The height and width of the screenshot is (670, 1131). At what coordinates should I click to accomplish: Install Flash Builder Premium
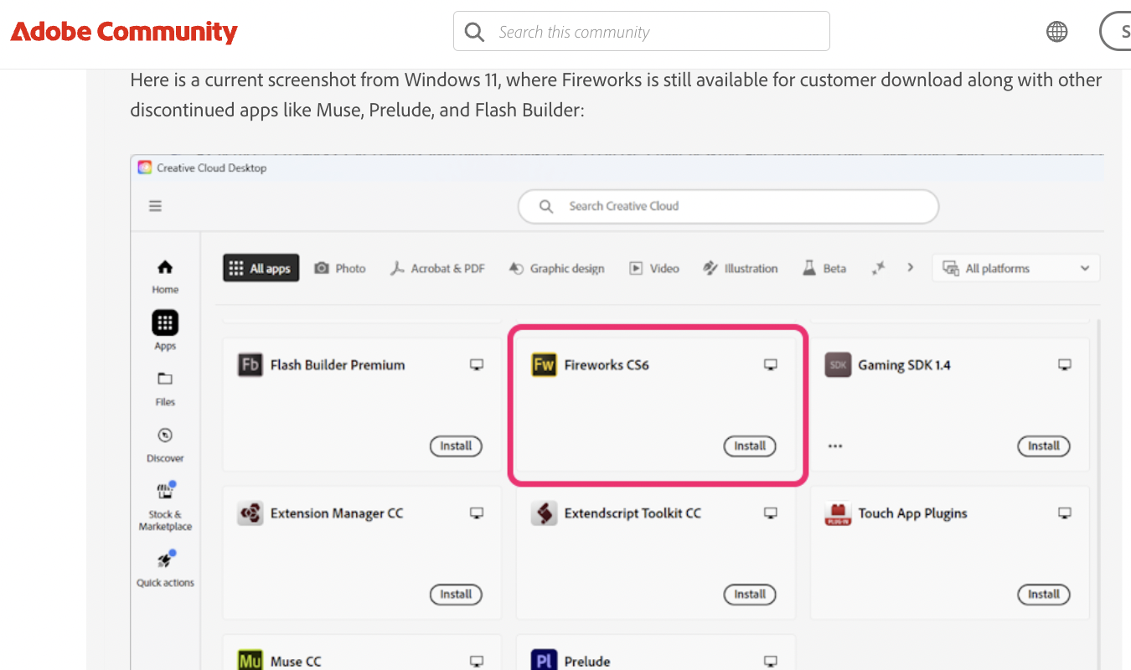457,446
